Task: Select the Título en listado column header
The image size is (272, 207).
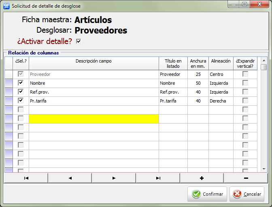Action: (173, 63)
